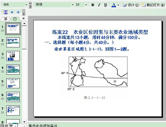This screenshot has height=127, width=166.
Task: Switch to the slides thumbnail tab
Action: [x=15, y=19]
